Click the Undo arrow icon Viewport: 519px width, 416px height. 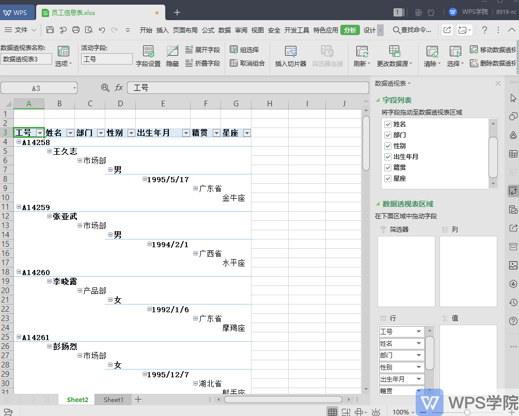[102, 30]
